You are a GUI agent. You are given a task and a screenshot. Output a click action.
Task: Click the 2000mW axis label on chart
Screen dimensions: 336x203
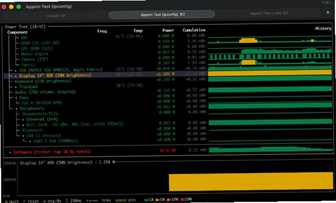tap(9, 163)
